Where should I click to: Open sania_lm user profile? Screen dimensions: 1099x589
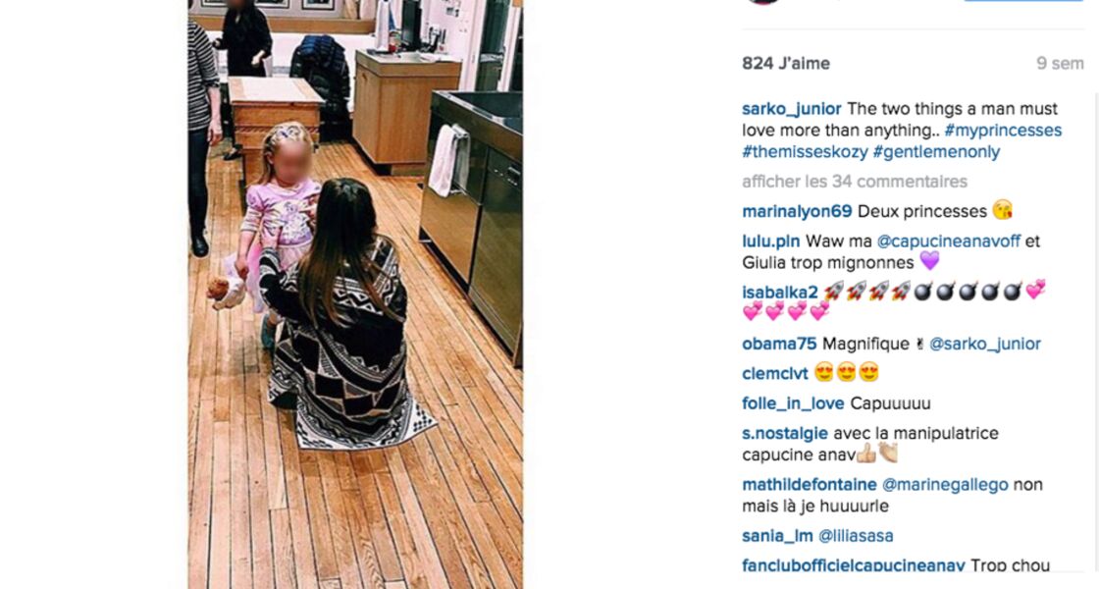tap(777, 536)
